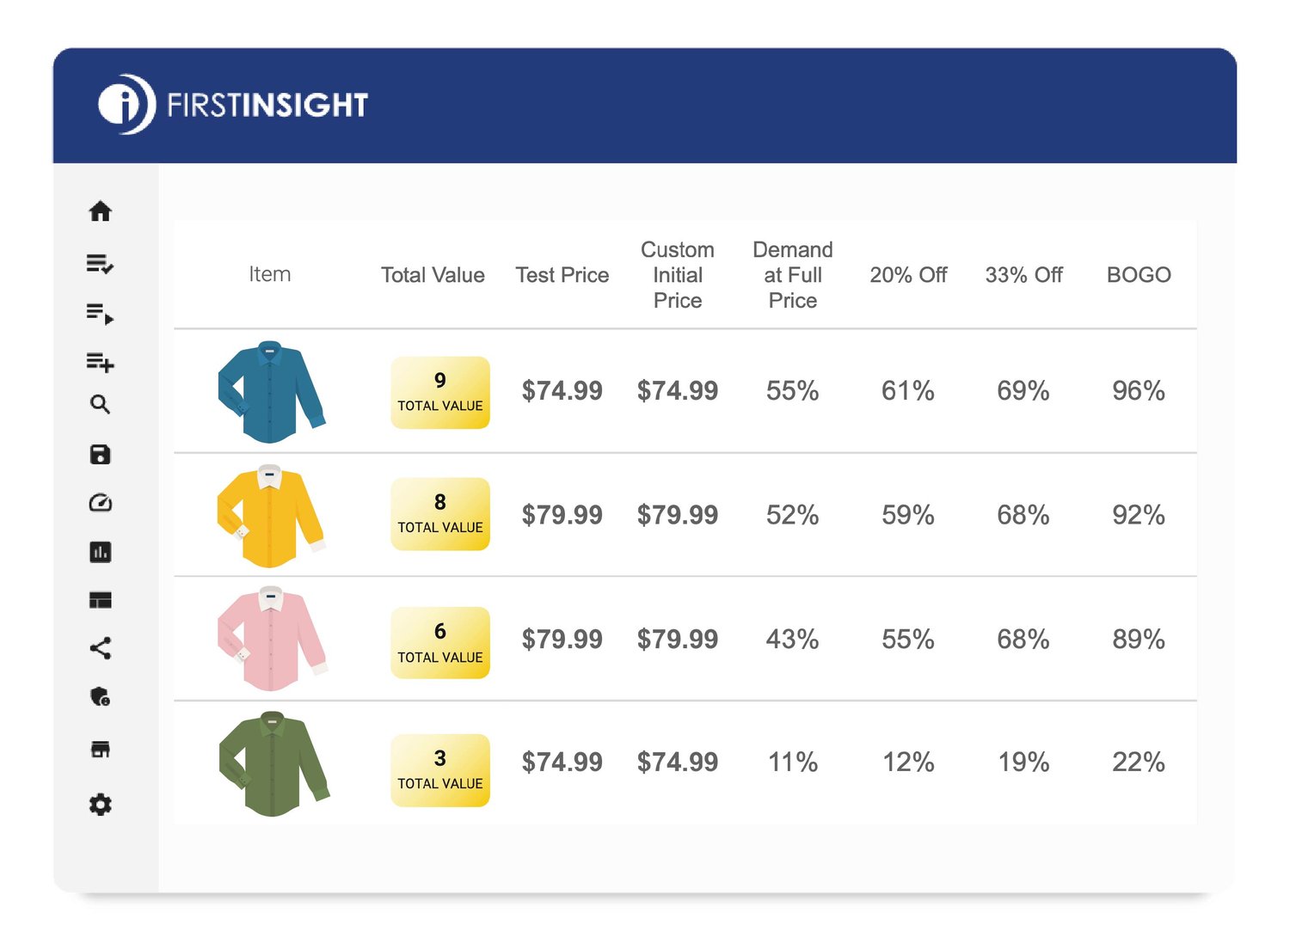This screenshot has height=943, width=1290.
Task: Select the run test list icon
Action: click(101, 315)
